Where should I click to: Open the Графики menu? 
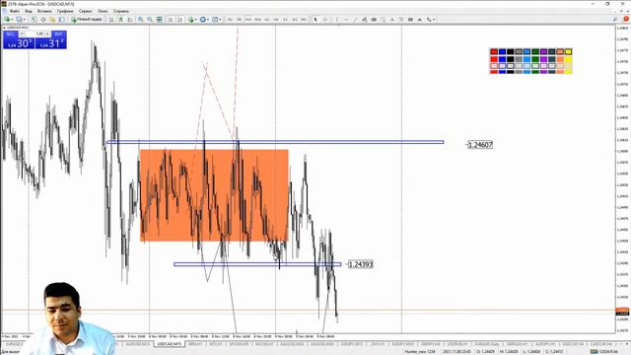tap(65, 11)
